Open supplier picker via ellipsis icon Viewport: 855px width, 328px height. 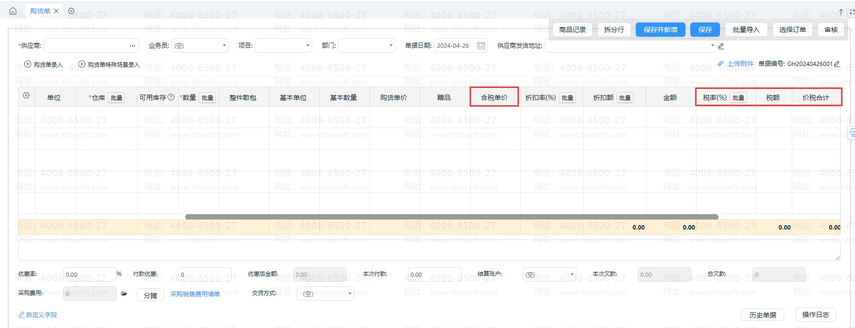tap(132, 46)
